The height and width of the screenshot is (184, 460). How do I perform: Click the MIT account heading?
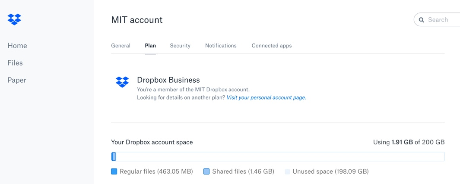coord(137,20)
